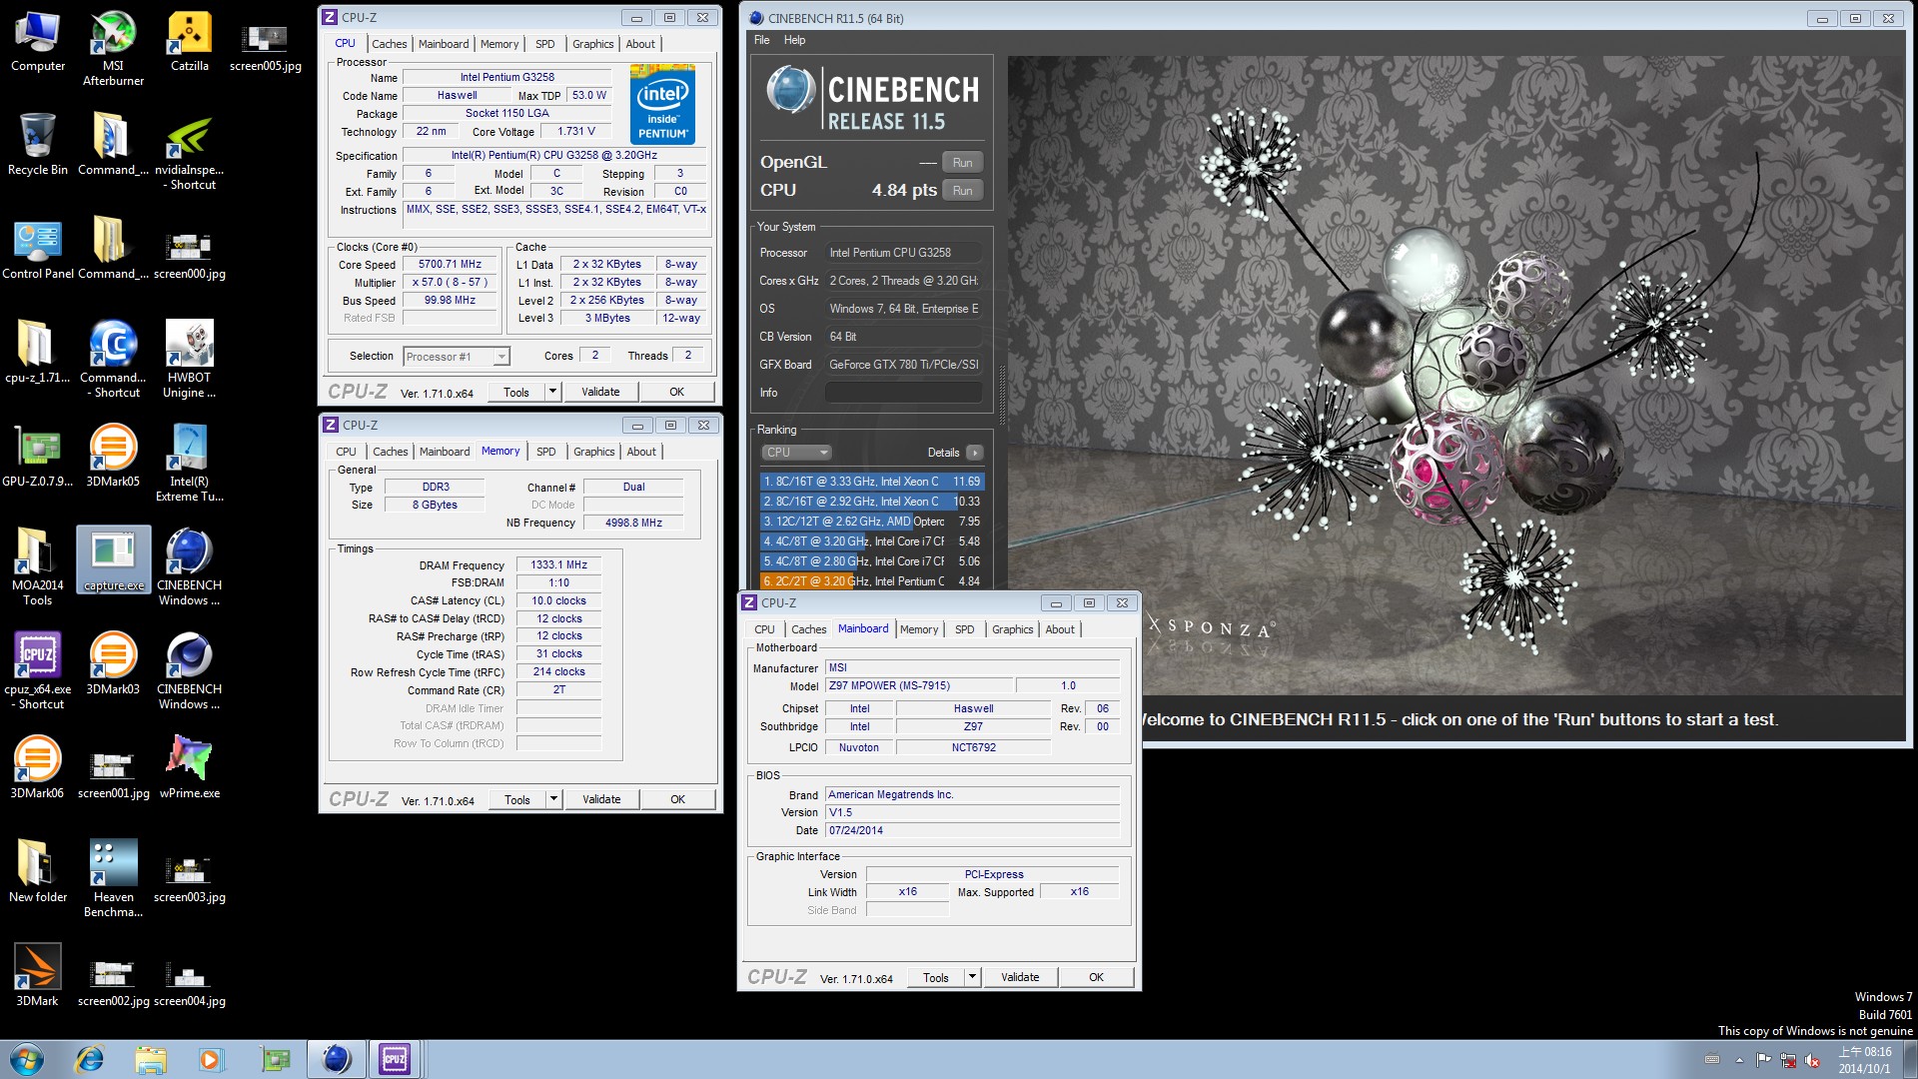
Task: Open the wPrime.exe desktop icon
Action: [x=189, y=768]
